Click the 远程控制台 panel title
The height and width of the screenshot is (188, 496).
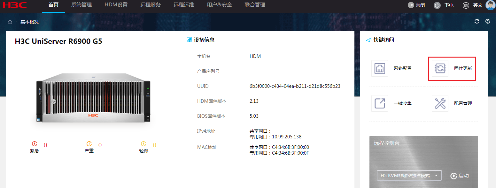coord(387,143)
